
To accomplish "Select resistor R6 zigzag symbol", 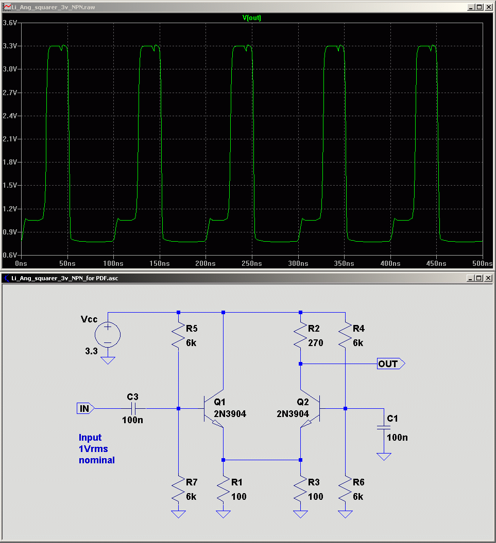I will (x=345, y=490).
